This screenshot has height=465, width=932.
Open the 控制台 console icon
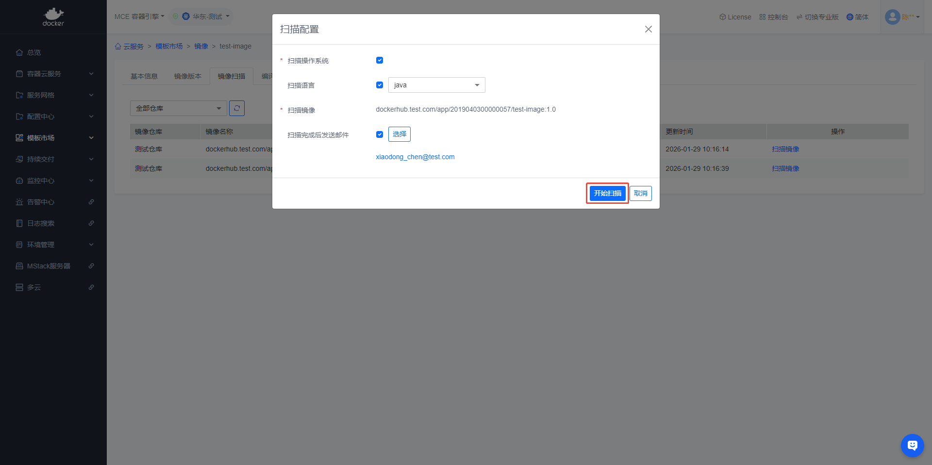pyautogui.click(x=763, y=17)
